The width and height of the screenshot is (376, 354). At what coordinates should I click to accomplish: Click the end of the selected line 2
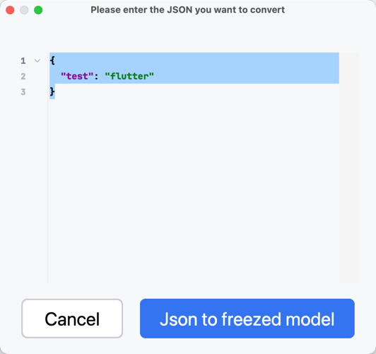246,76
